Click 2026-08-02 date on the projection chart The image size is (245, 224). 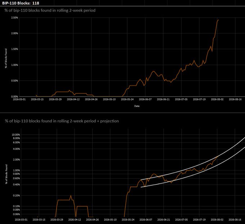point(217,220)
